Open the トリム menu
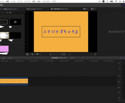Viewport: 125px width, 103px height. (13, 1)
